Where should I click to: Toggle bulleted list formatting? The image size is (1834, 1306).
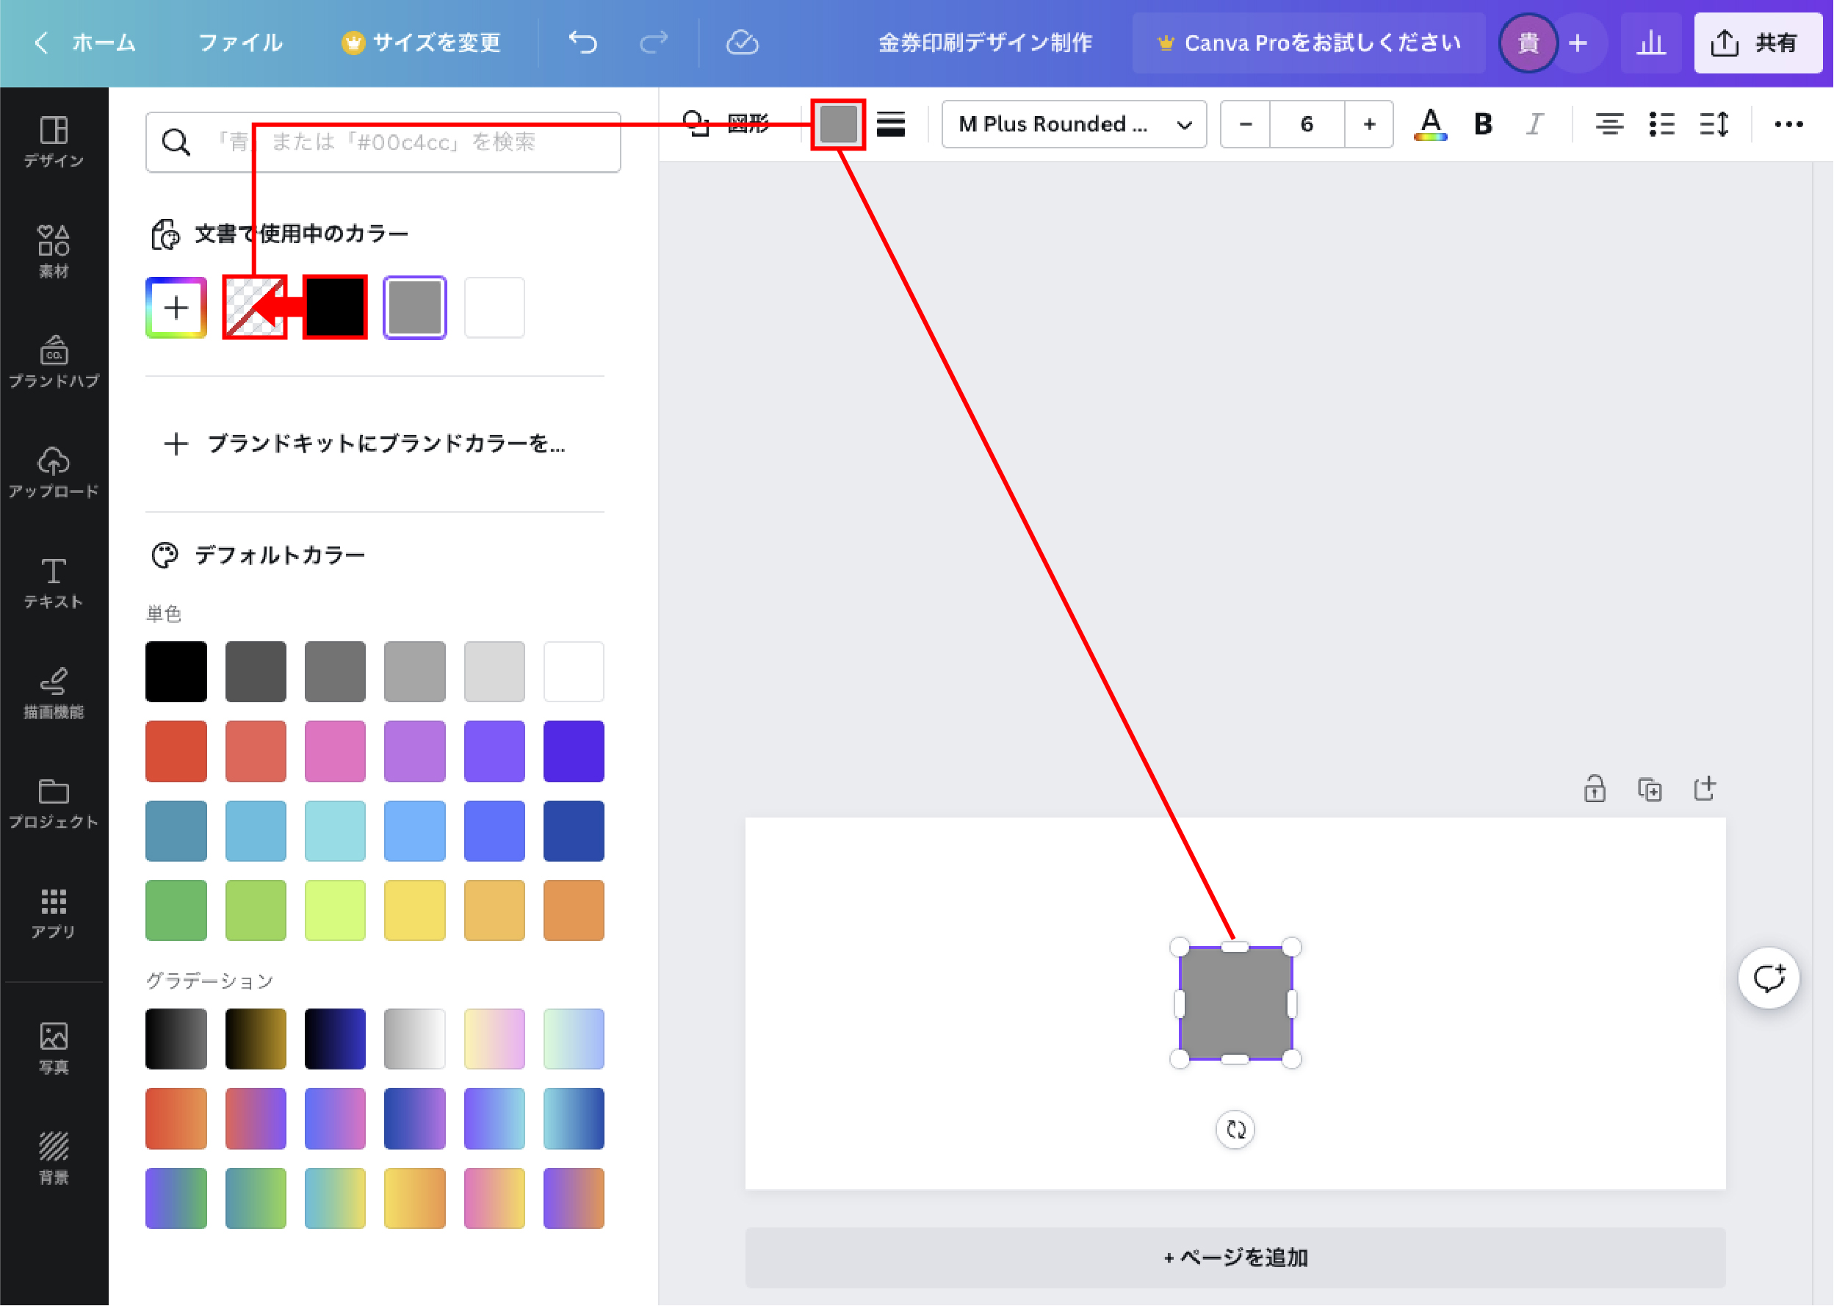(1661, 124)
